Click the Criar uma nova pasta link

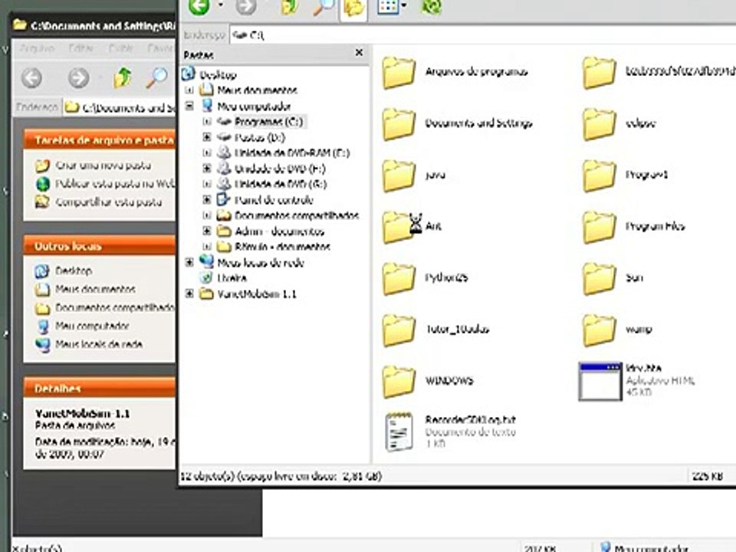(103, 166)
